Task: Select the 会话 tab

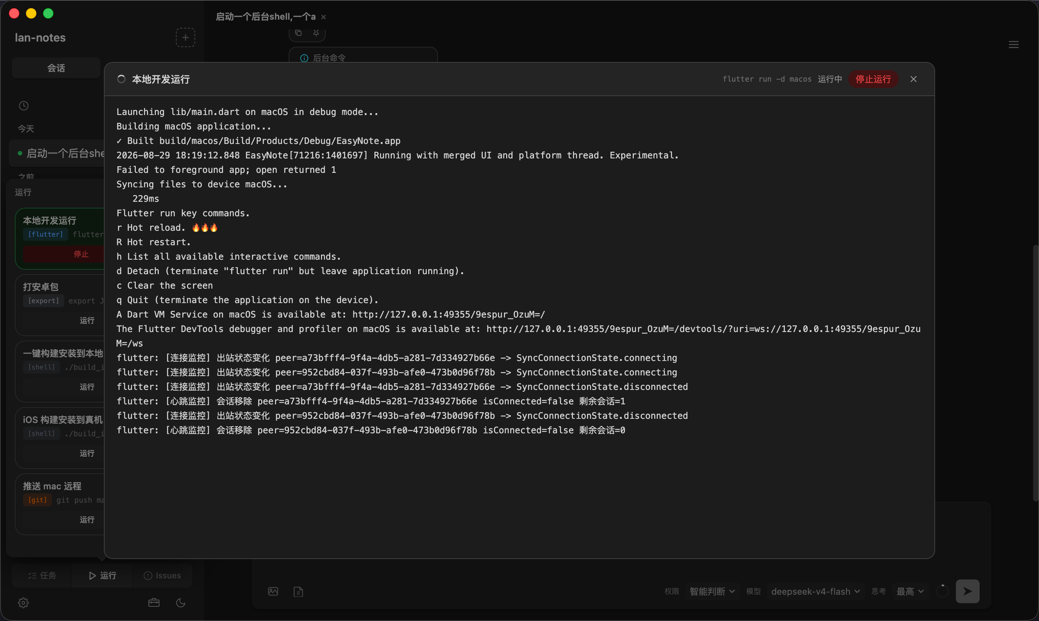Action: 56,68
